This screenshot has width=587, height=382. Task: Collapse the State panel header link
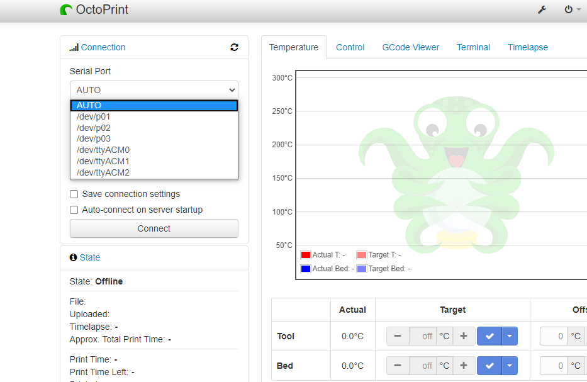tap(90, 257)
